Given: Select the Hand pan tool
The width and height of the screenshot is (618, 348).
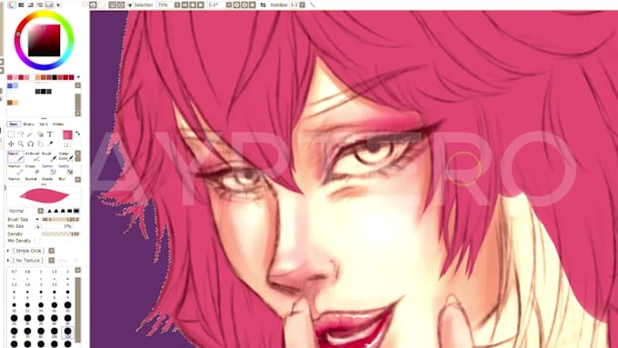Looking at the screenshot, I should pyautogui.click(x=40, y=144).
